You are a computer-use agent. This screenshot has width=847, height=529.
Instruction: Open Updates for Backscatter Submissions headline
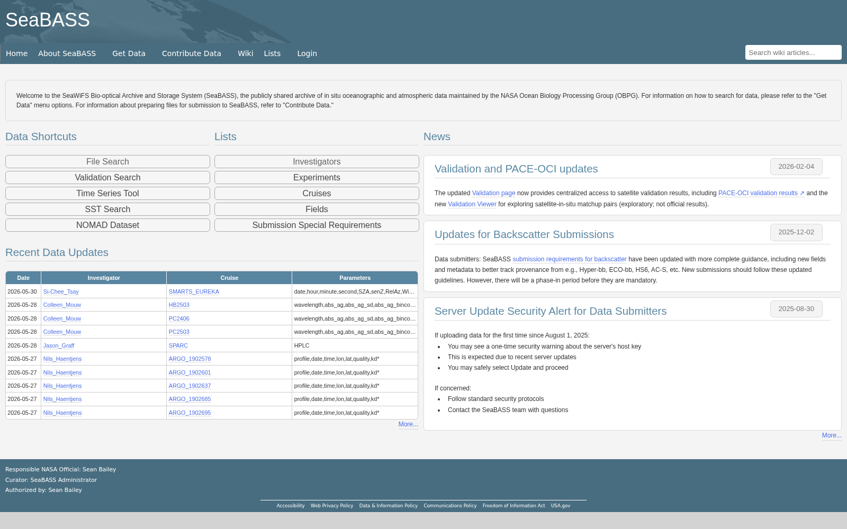coord(524,234)
